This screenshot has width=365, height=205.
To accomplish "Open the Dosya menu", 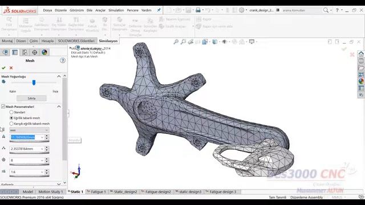I will coord(47,10).
